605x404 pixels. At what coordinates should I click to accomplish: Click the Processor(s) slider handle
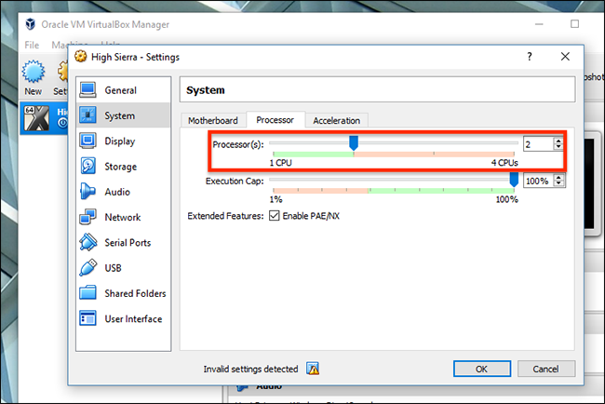point(354,142)
